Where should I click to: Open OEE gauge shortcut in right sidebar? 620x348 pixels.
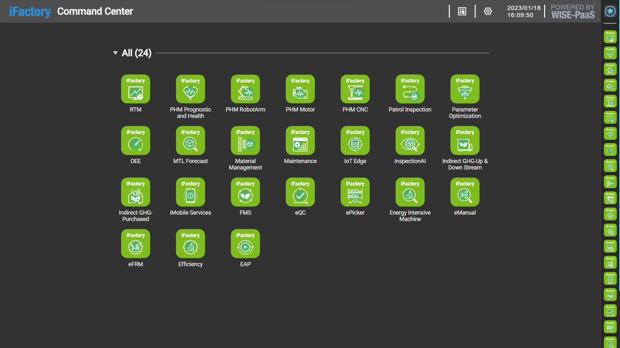[x=610, y=150]
